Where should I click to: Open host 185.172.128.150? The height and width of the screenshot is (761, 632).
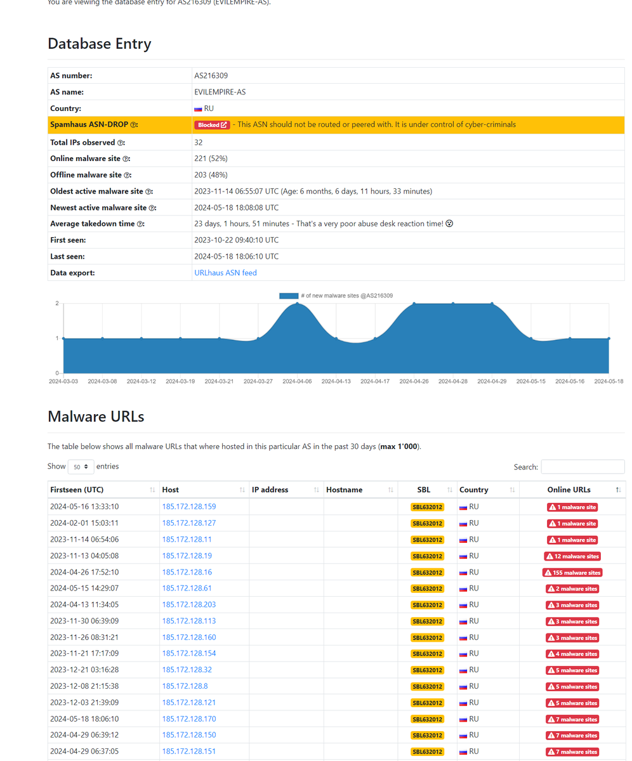pyautogui.click(x=189, y=735)
